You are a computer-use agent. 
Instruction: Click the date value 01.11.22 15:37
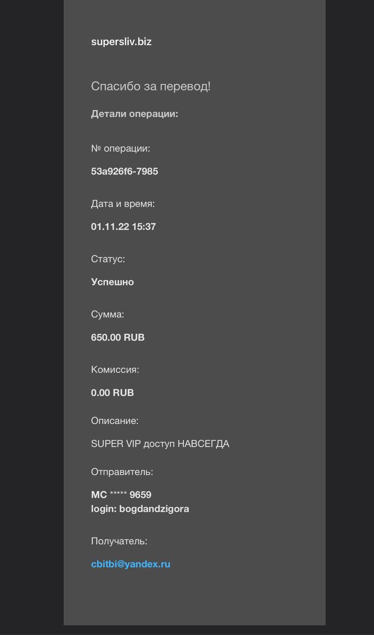click(123, 227)
